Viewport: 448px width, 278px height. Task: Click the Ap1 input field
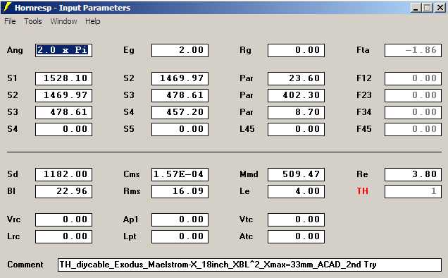[x=180, y=219]
